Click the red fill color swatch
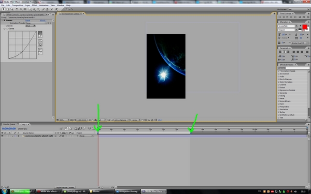This screenshot has height=194, width=311. (x=305, y=27)
